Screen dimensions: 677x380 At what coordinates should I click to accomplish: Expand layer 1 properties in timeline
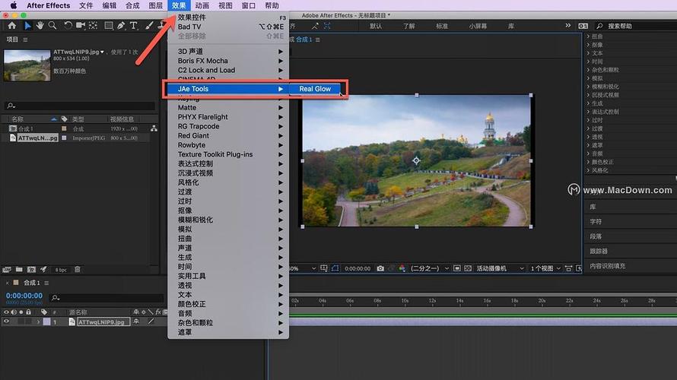[39, 321]
